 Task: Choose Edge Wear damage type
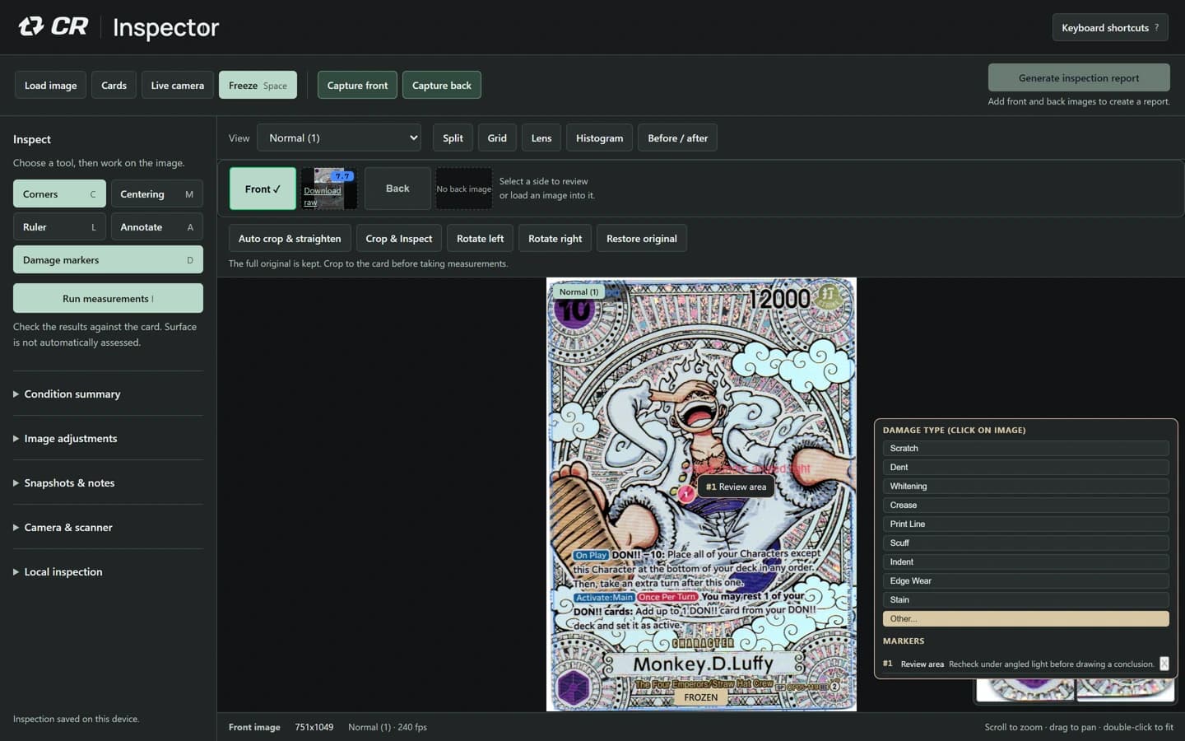[1025, 580]
